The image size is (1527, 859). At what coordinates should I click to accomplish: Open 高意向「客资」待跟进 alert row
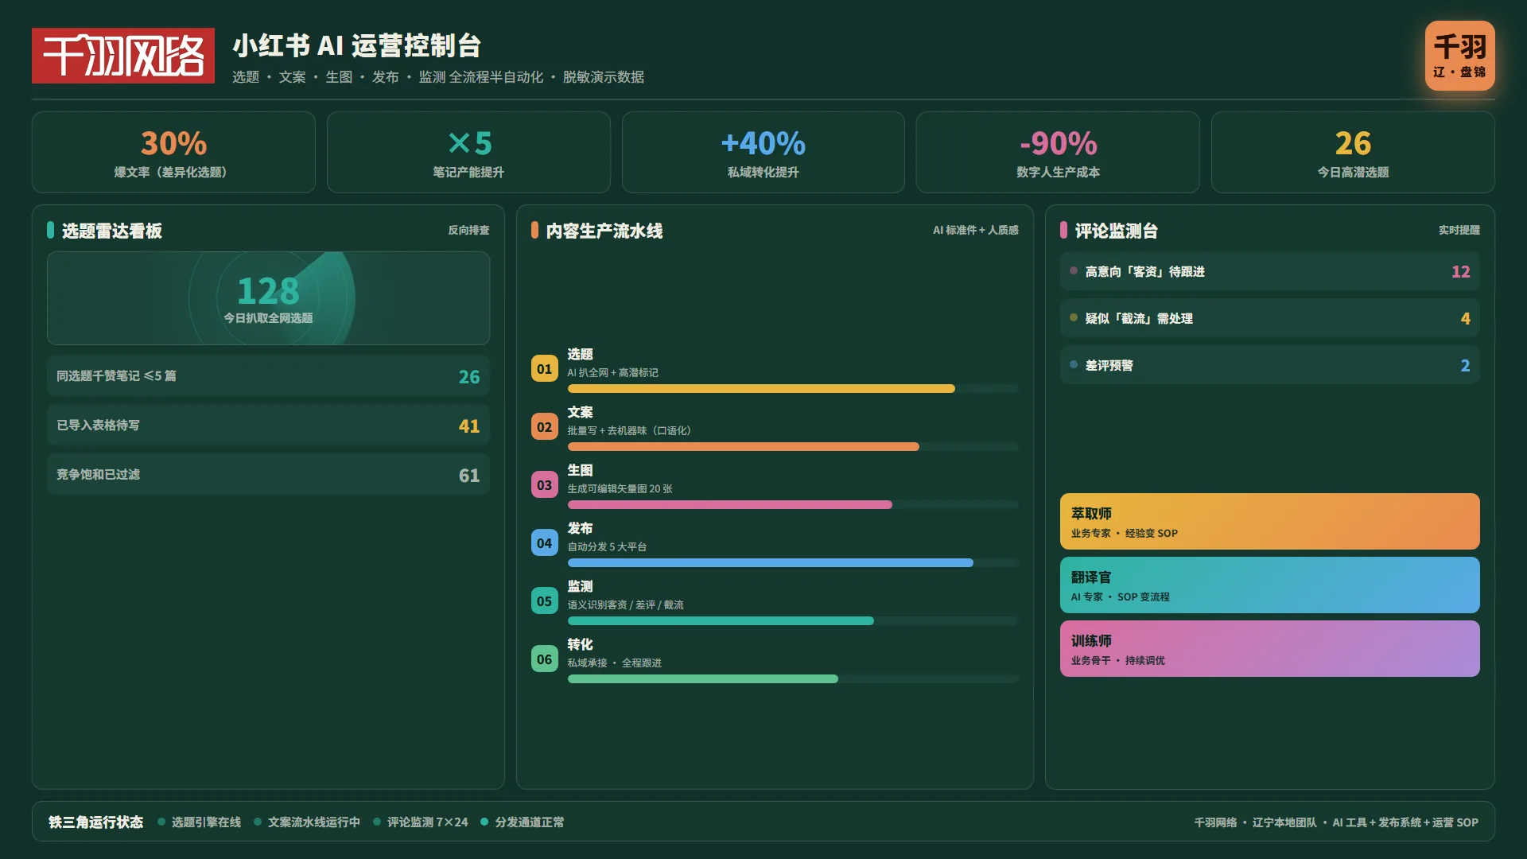pos(1270,271)
